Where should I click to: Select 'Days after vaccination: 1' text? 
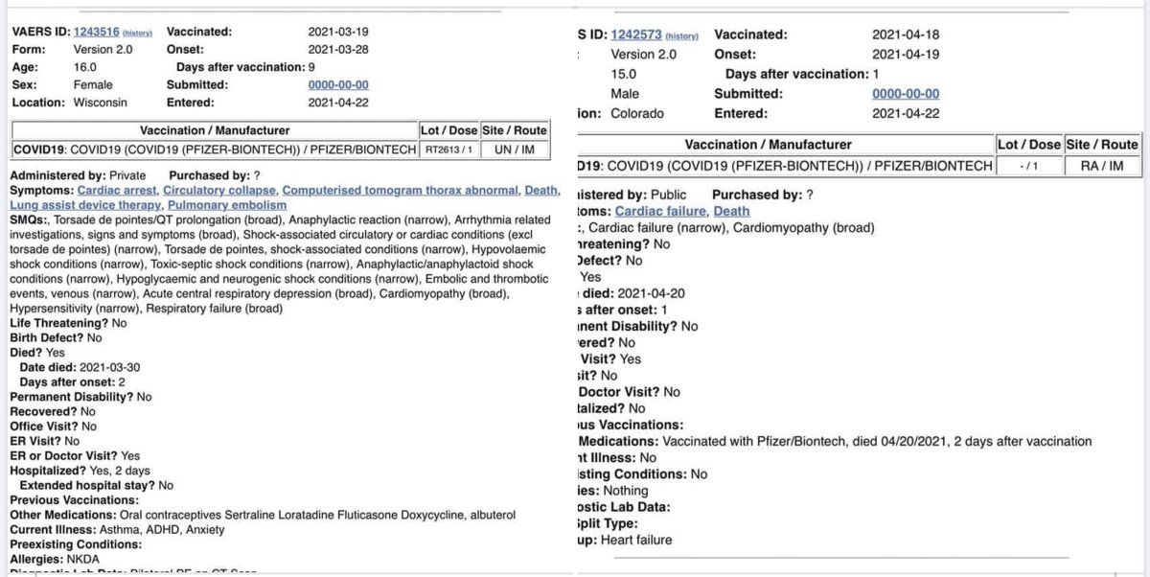[802, 74]
